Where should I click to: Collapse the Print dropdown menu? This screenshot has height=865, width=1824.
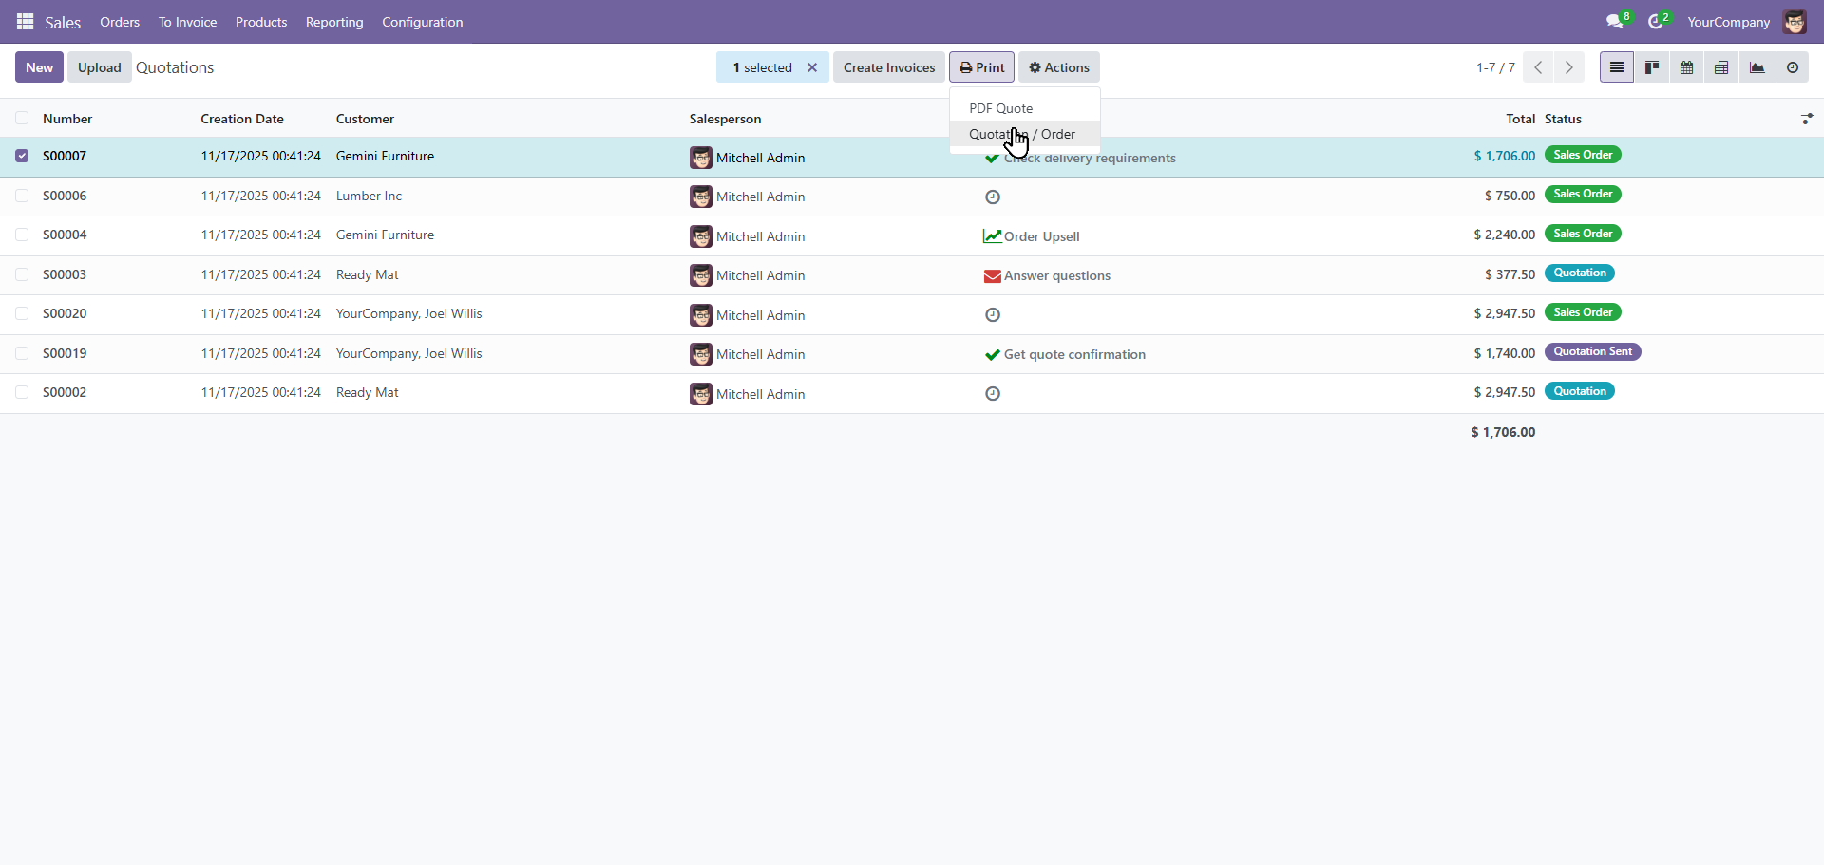click(x=981, y=67)
